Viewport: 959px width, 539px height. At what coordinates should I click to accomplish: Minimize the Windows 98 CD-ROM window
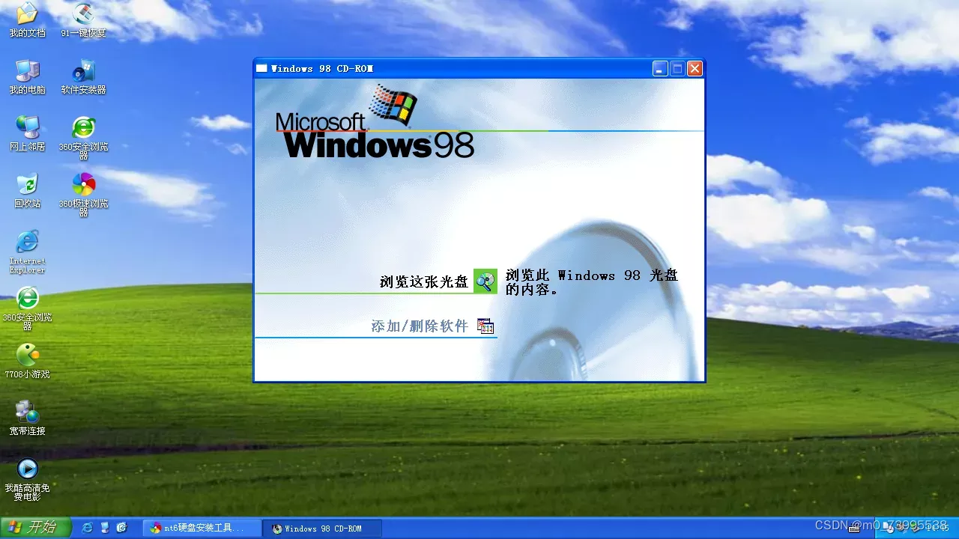(660, 69)
